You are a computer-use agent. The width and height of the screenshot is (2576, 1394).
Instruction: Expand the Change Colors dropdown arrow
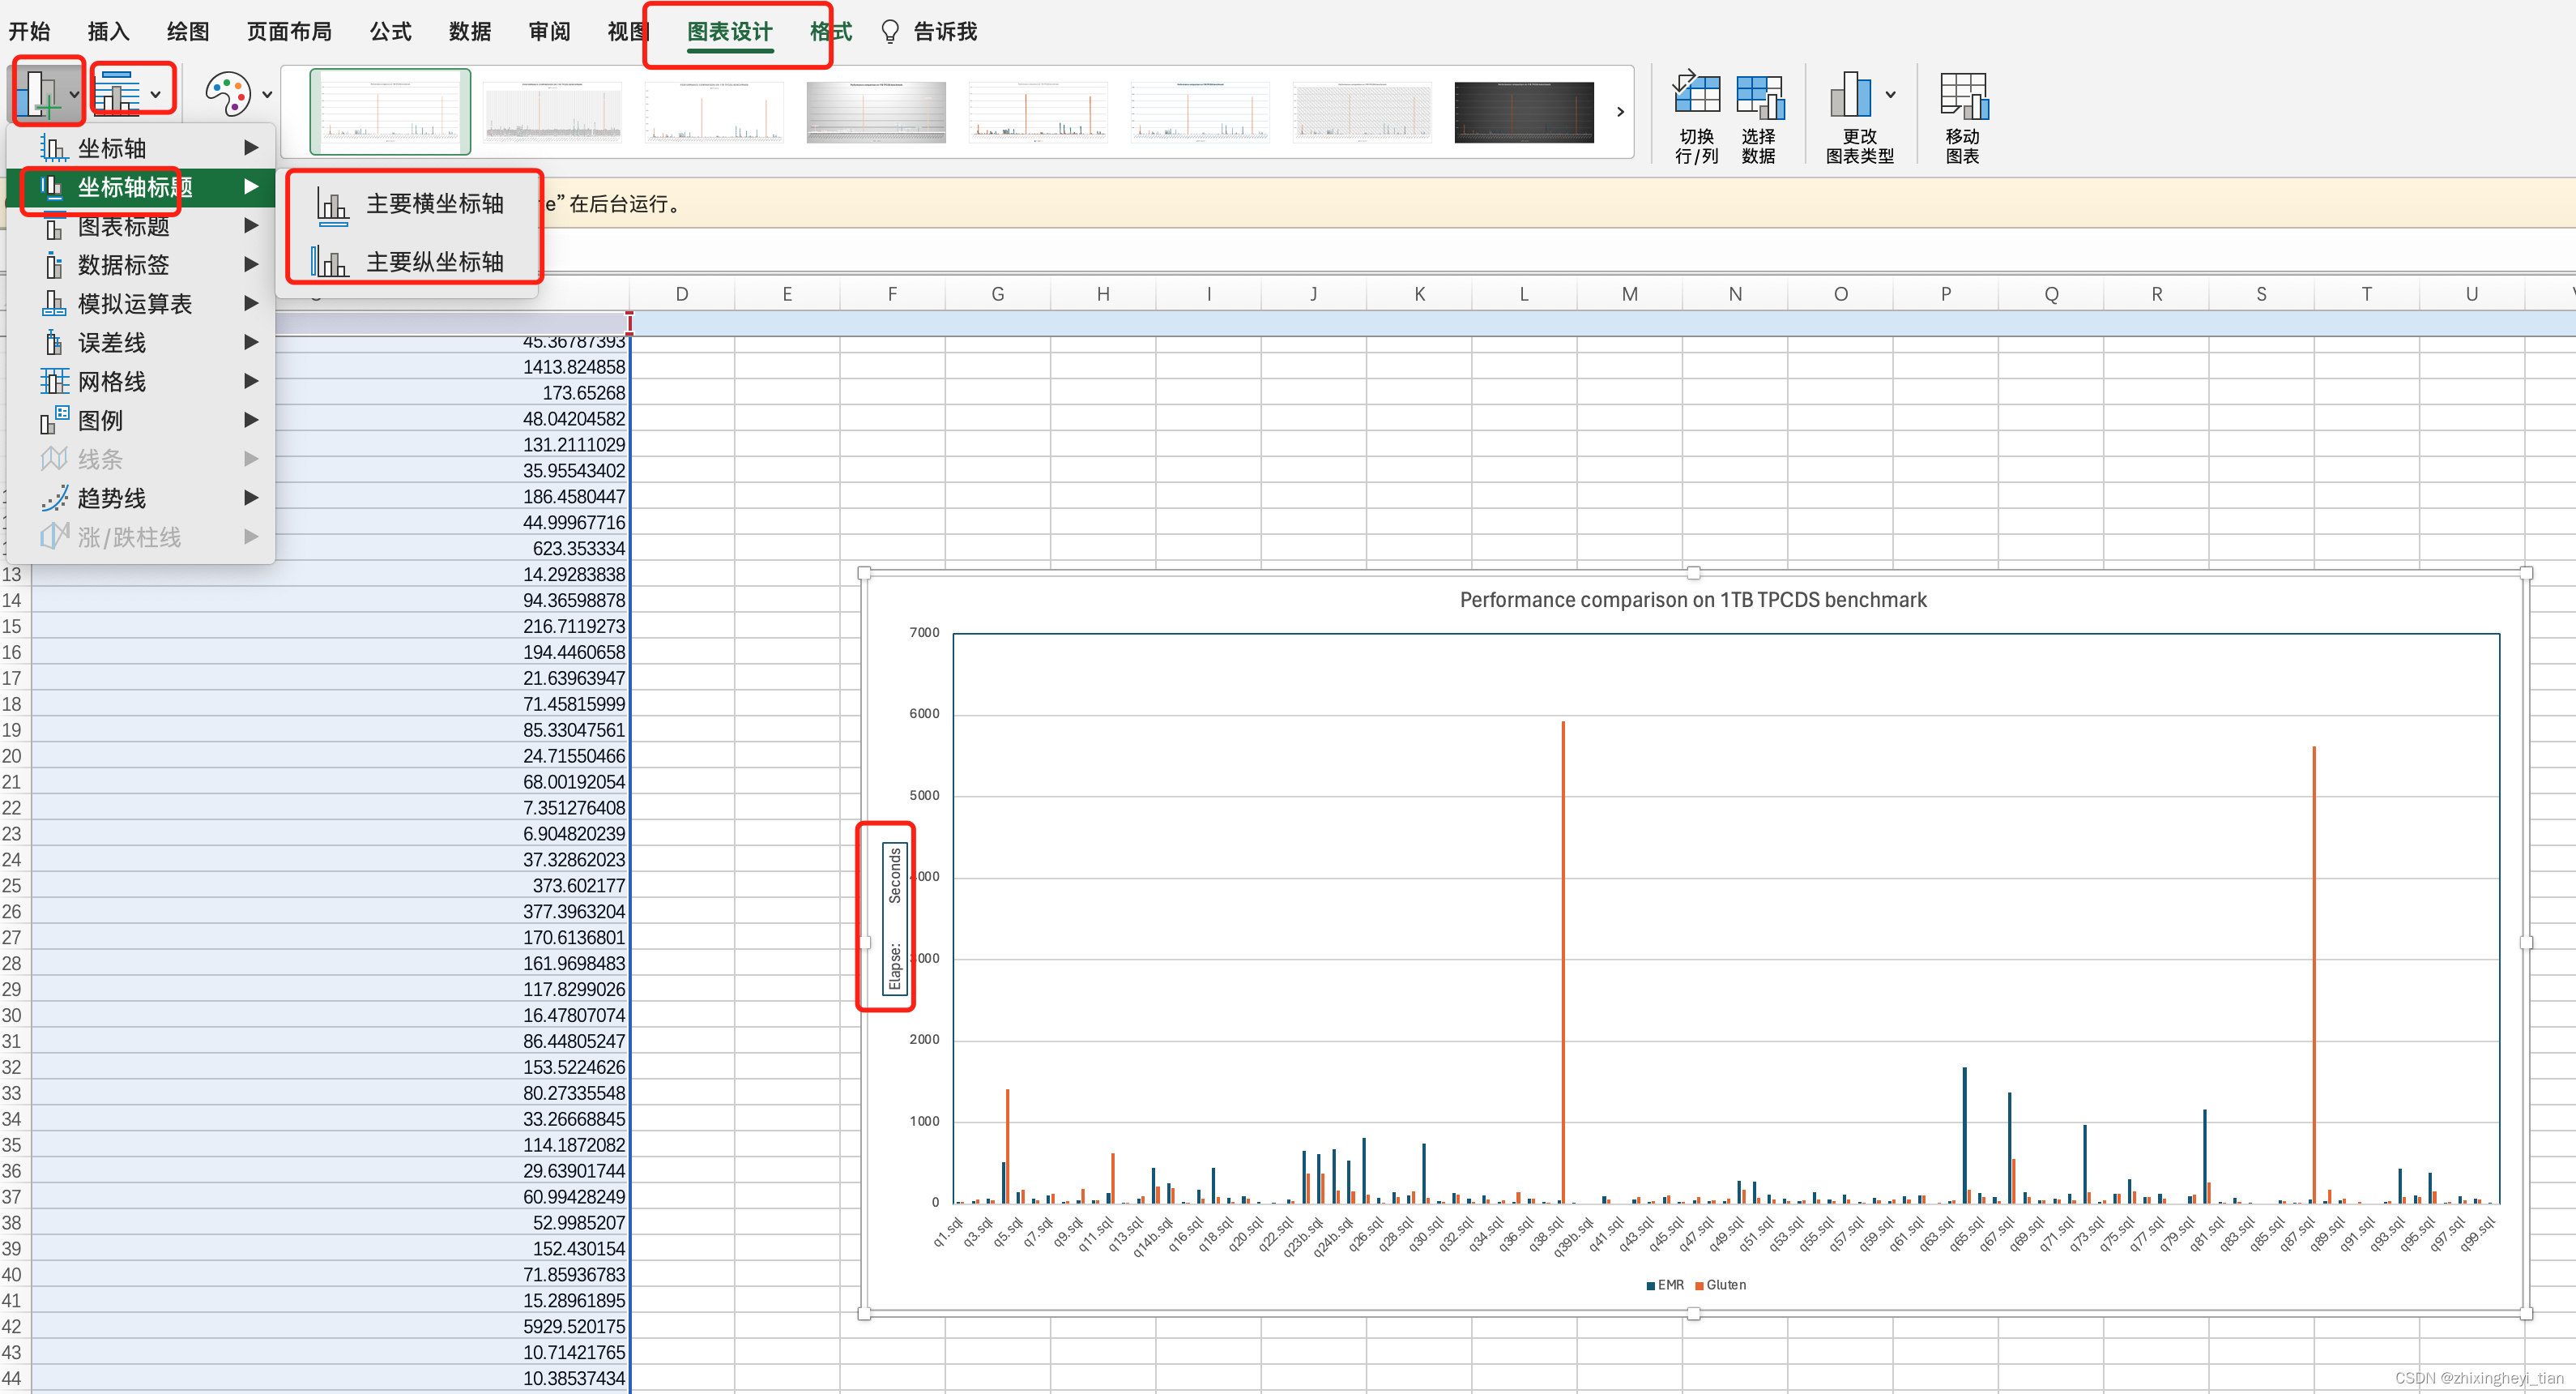(x=267, y=95)
